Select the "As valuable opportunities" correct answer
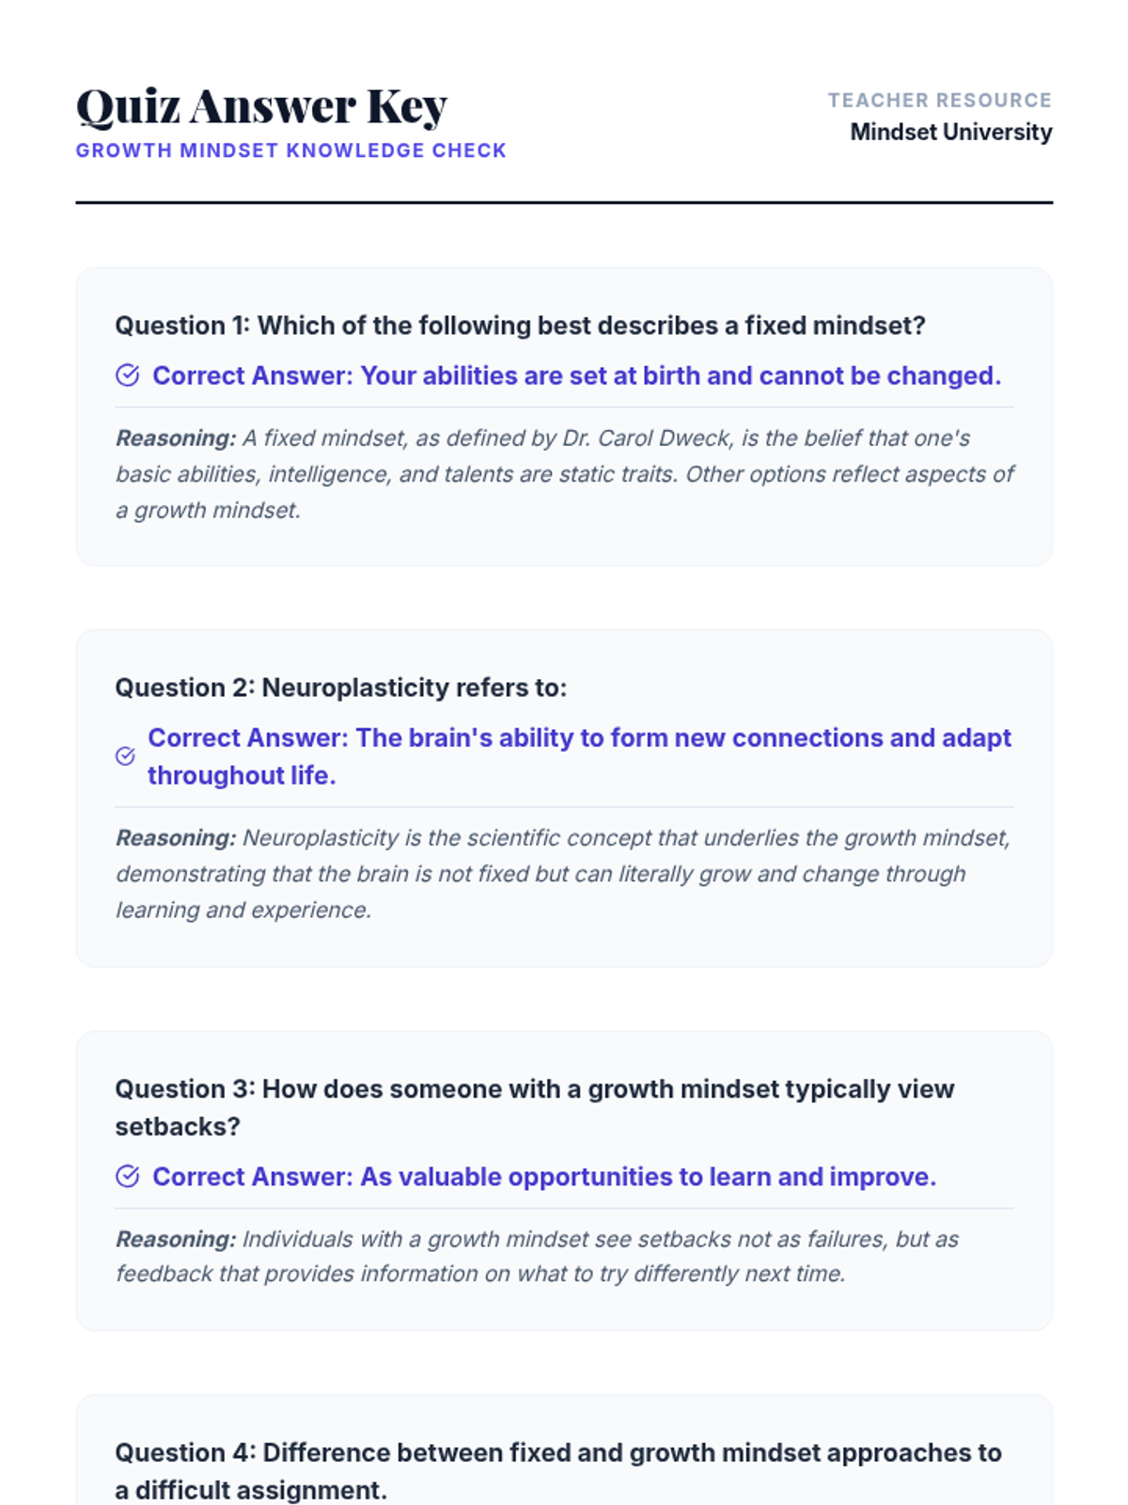The width and height of the screenshot is (1128, 1505). 544,1177
